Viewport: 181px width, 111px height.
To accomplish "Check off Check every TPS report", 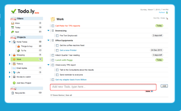I will pyautogui.click(x=53, y=65).
